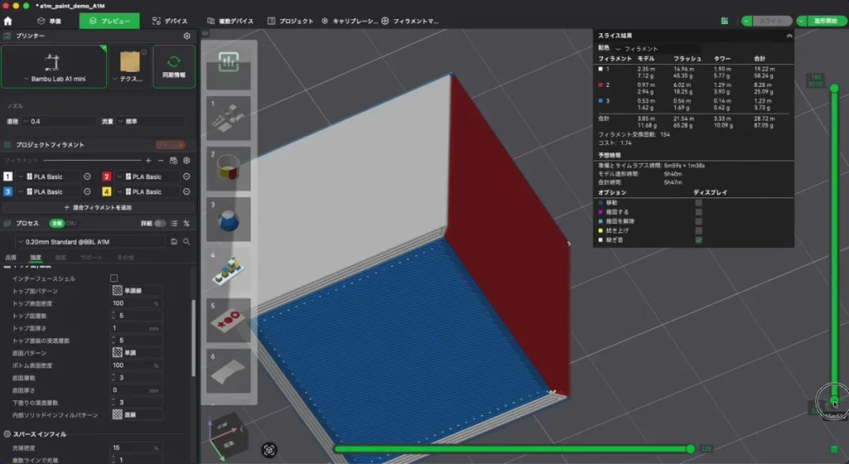This screenshot has height=464, width=849.
Task: Select plate 3 thumbnail with blue object
Action: pyautogui.click(x=229, y=219)
